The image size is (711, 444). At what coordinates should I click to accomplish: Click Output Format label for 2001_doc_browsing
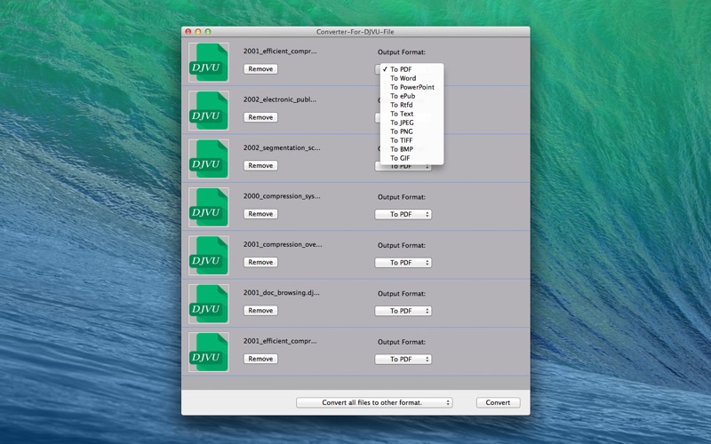point(402,294)
